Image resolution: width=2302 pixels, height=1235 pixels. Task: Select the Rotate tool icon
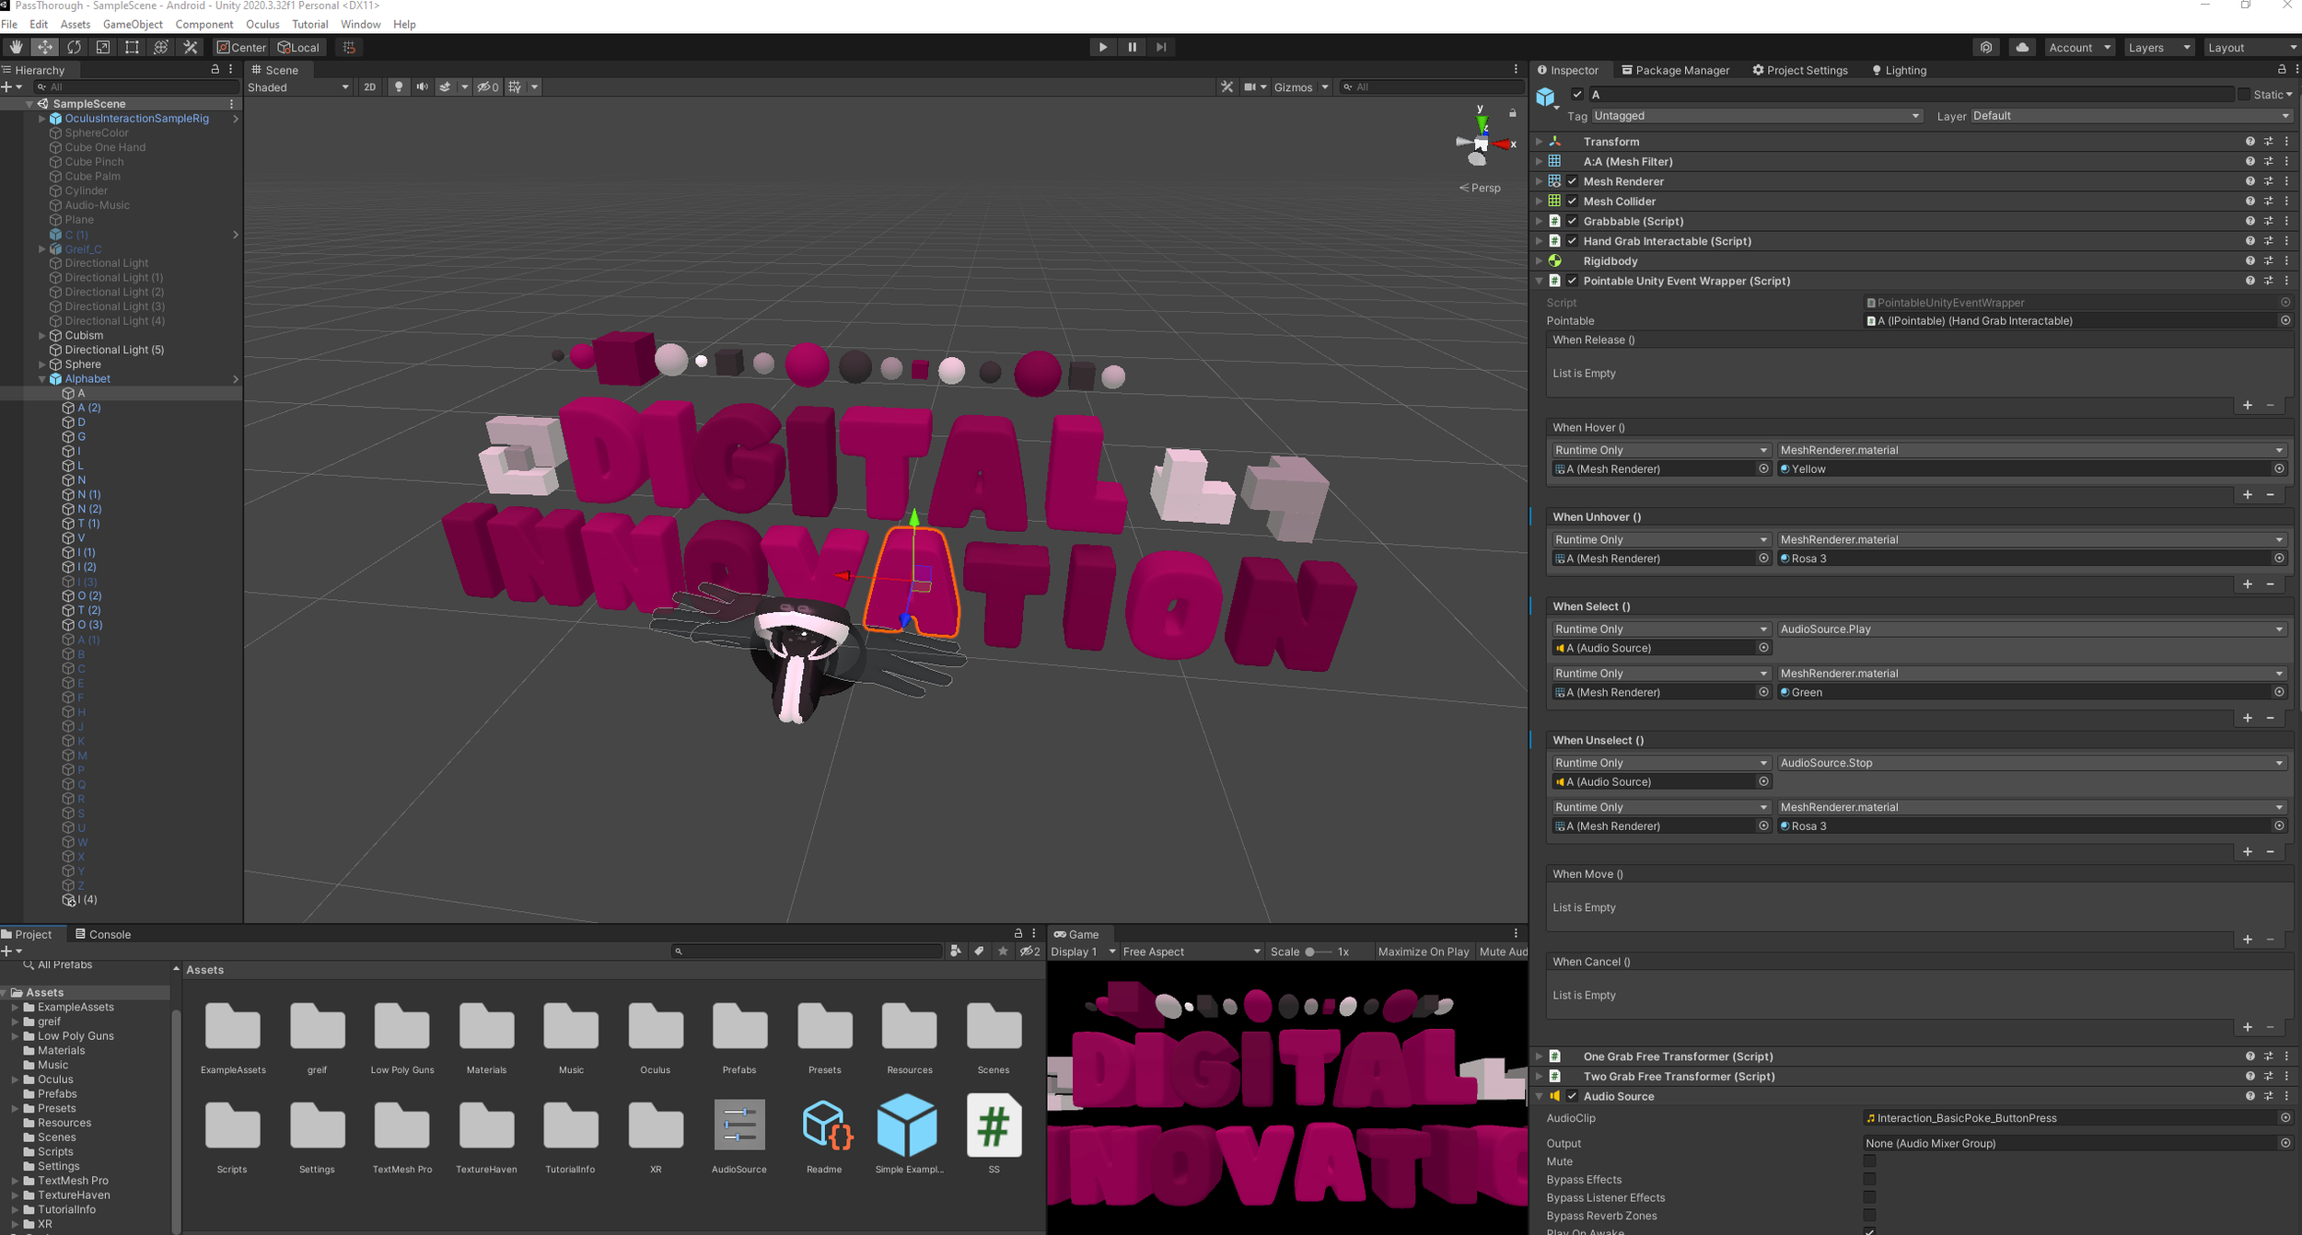pyautogui.click(x=74, y=47)
